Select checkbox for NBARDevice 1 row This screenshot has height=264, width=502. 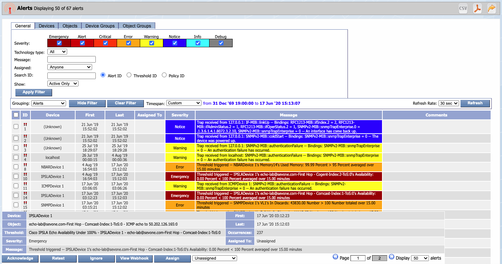(16, 167)
